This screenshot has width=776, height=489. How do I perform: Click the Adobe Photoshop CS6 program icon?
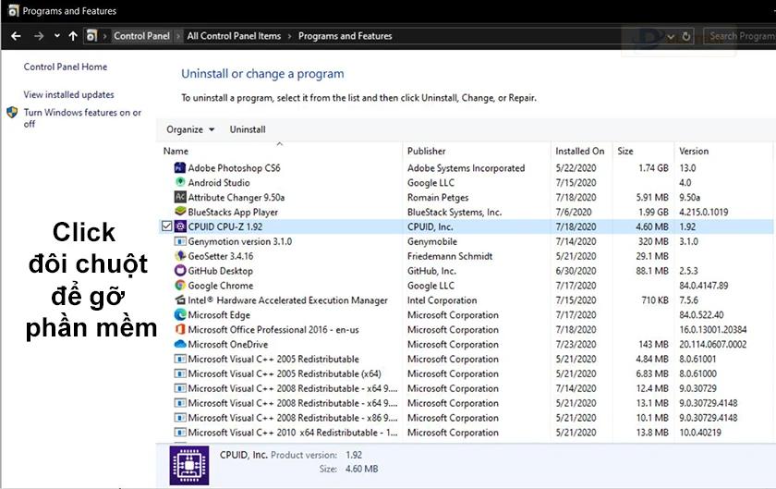click(x=180, y=168)
